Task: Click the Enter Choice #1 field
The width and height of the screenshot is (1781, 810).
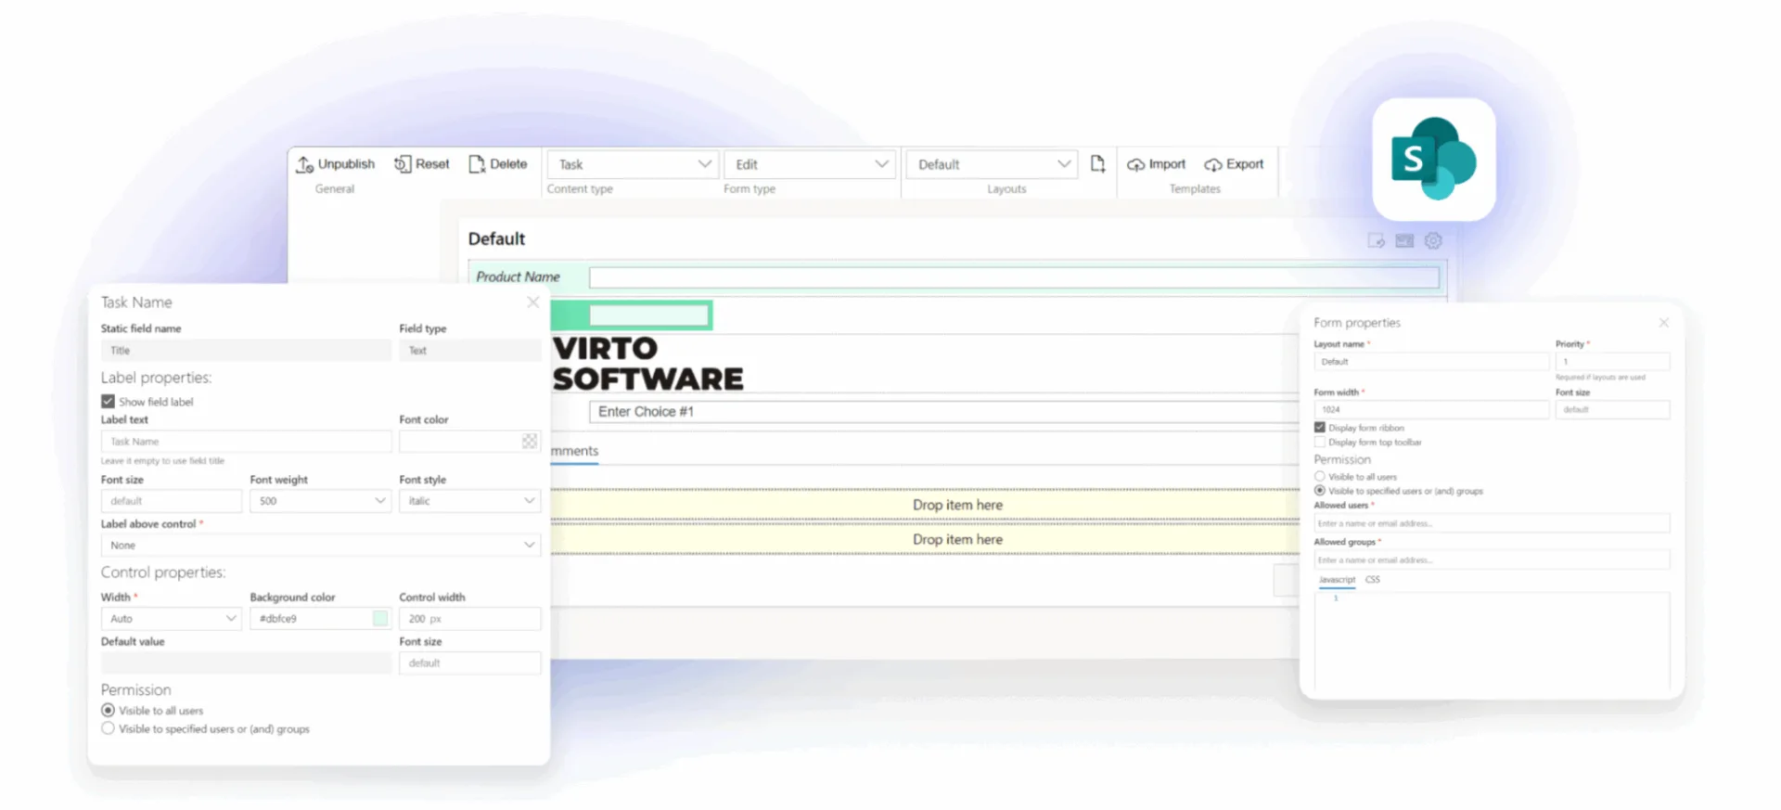Action: [944, 412]
